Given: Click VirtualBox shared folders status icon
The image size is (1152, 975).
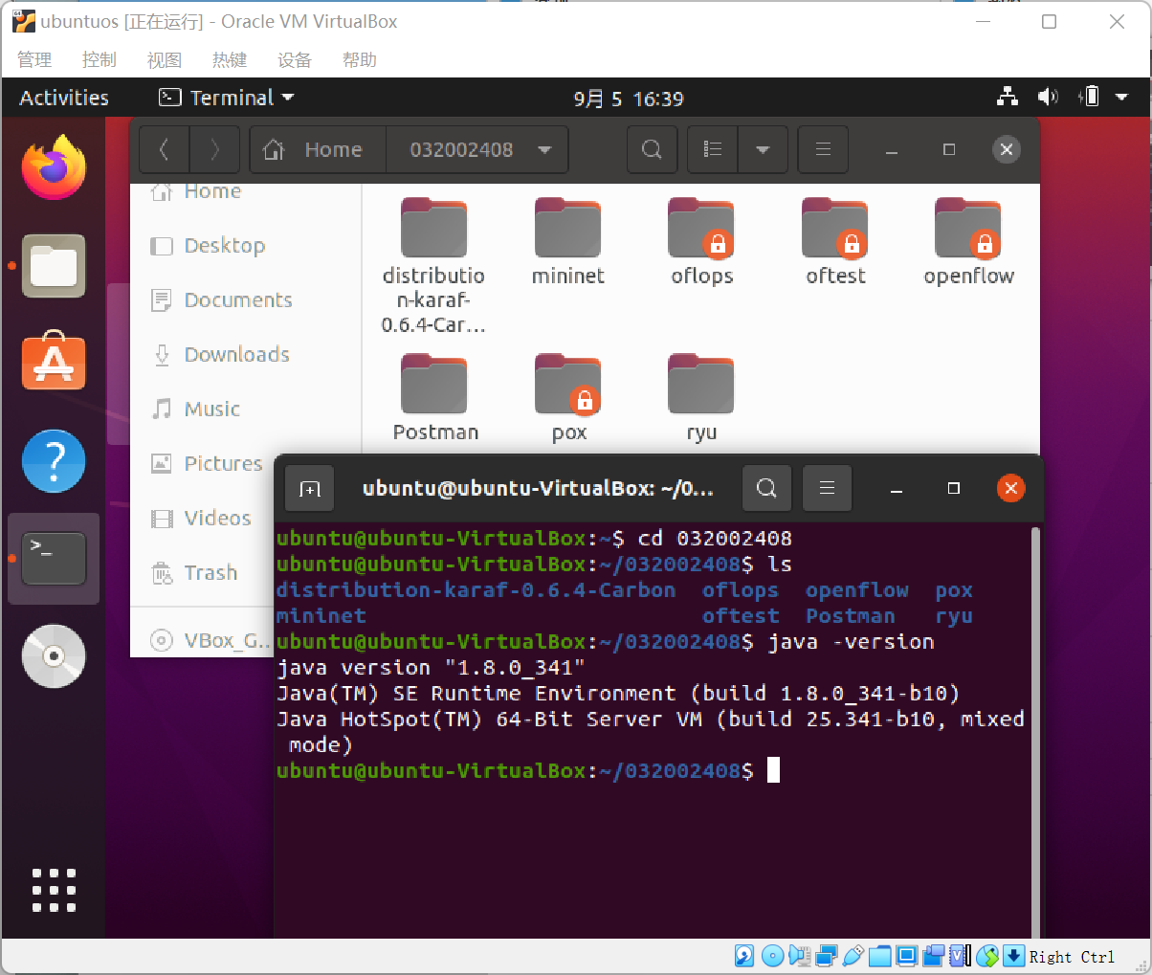Looking at the screenshot, I should [879, 955].
